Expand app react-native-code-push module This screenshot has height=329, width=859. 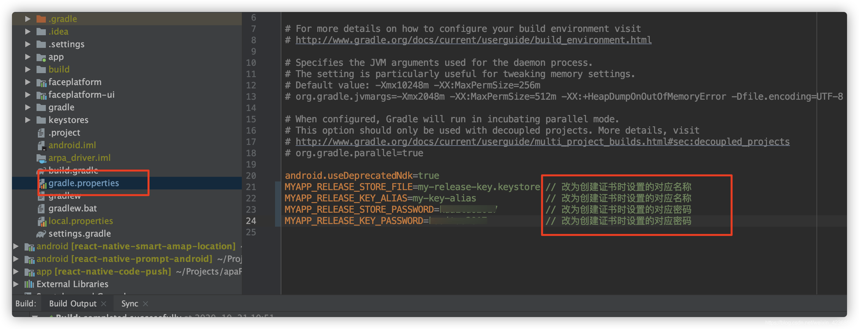click(x=16, y=272)
